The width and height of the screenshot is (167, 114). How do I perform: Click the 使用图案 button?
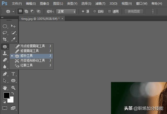click(x=134, y=11)
